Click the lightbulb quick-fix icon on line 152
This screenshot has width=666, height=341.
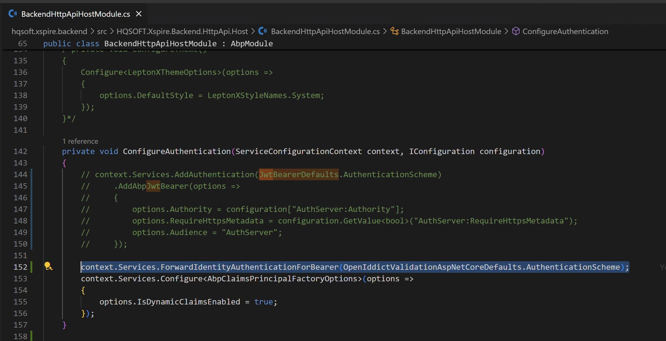pyautogui.click(x=48, y=266)
